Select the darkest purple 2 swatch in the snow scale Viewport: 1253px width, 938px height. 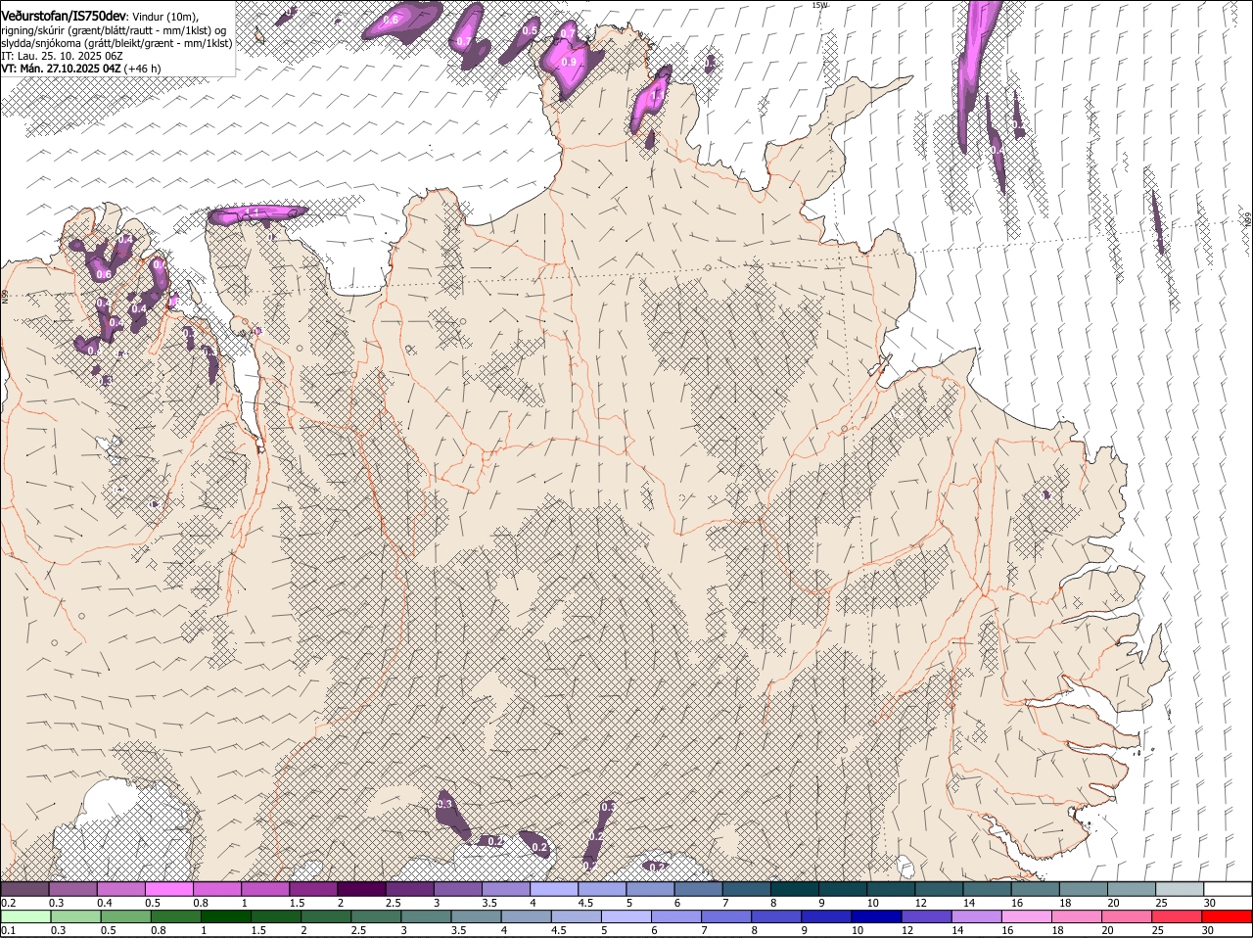[360, 888]
